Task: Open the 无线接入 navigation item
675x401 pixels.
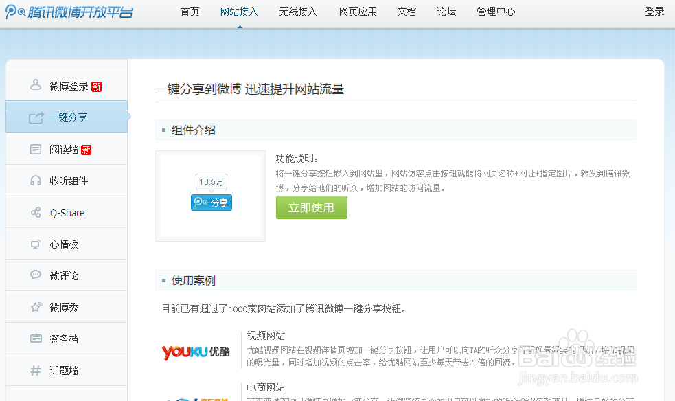Action: [298, 12]
